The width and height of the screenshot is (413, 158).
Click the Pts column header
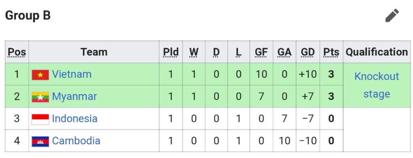(x=331, y=52)
